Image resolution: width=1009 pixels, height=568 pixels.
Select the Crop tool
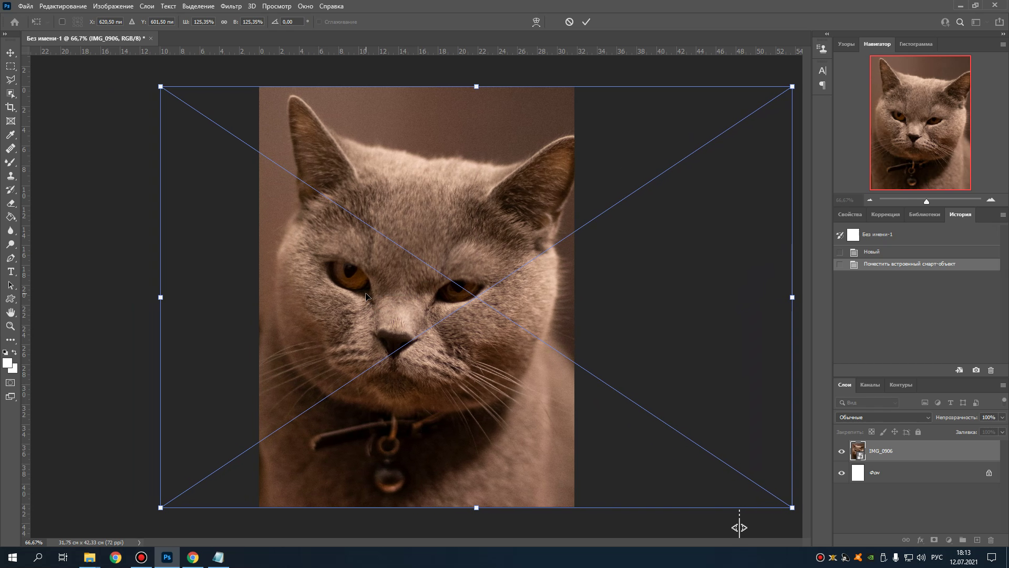[x=11, y=107]
